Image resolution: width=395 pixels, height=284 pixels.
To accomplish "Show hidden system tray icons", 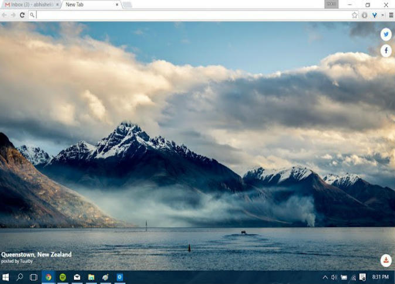I will [325, 277].
